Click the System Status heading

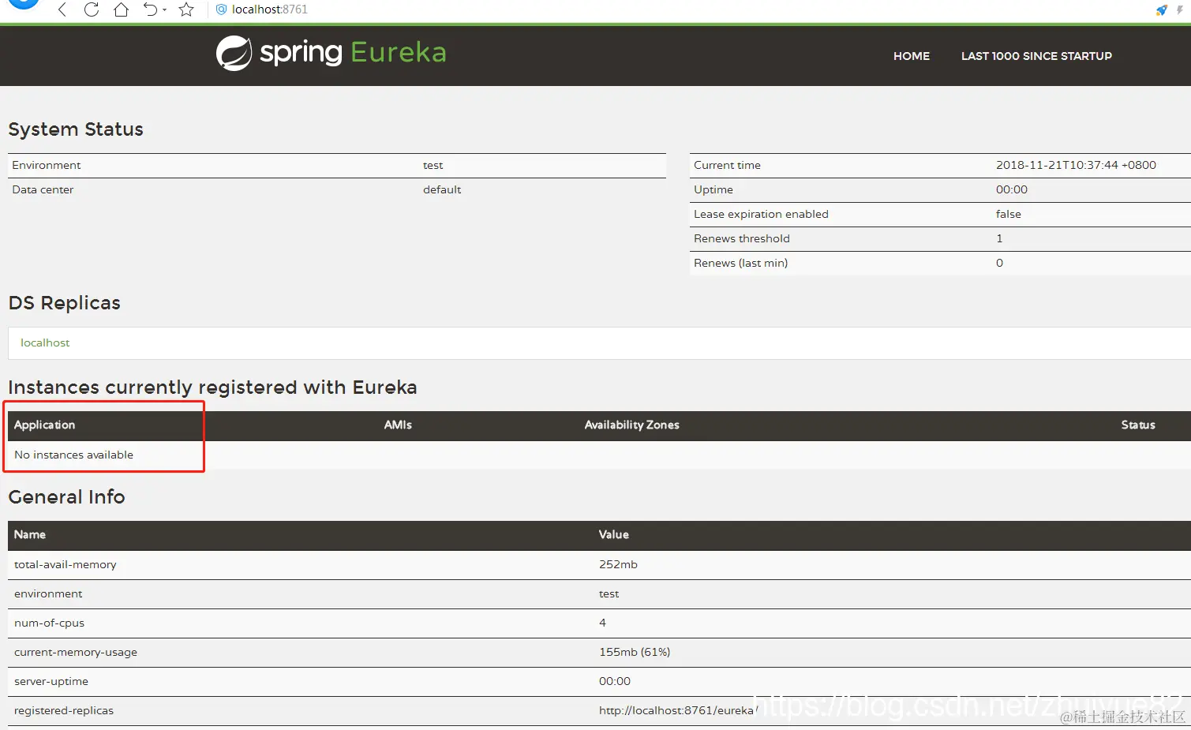pos(76,129)
